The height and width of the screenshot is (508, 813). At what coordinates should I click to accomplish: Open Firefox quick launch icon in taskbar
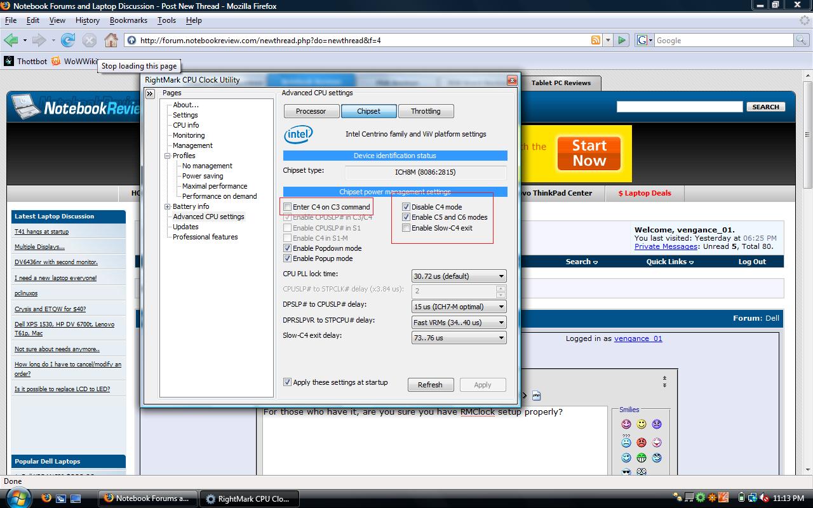[x=46, y=498]
